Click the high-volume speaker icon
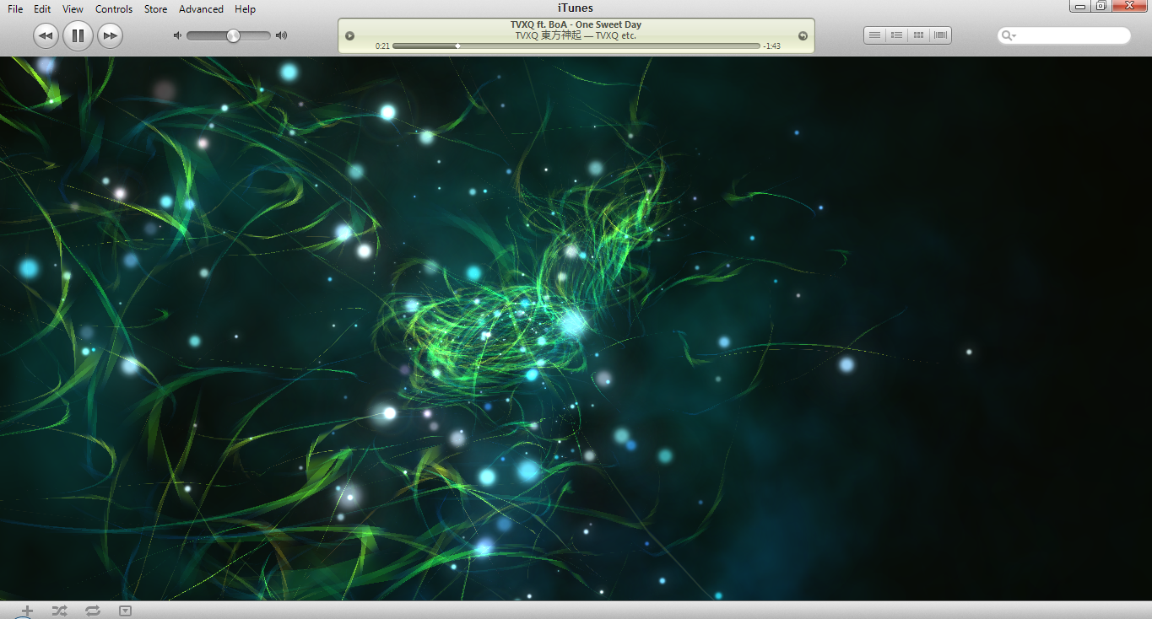This screenshot has height=619, width=1152. pyautogui.click(x=281, y=35)
